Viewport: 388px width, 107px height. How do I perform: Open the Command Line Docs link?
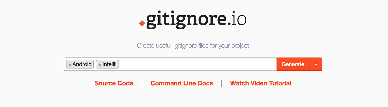[182, 83]
